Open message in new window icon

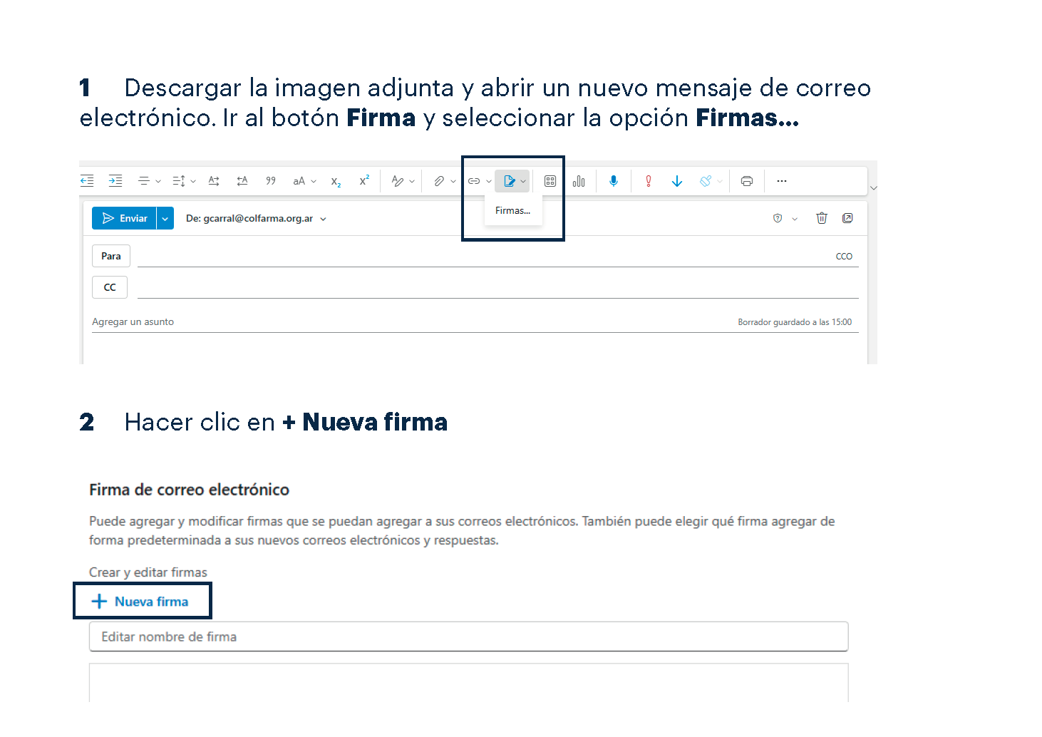[847, 218]
